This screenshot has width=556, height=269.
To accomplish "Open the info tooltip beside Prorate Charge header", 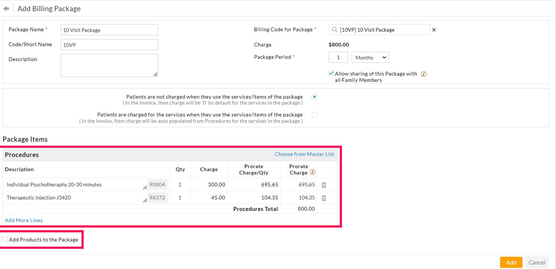I will point(312,172).
